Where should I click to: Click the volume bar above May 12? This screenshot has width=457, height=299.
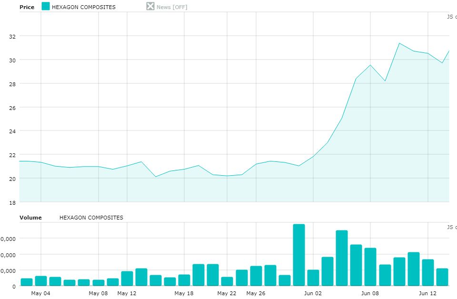click(127, 279)
